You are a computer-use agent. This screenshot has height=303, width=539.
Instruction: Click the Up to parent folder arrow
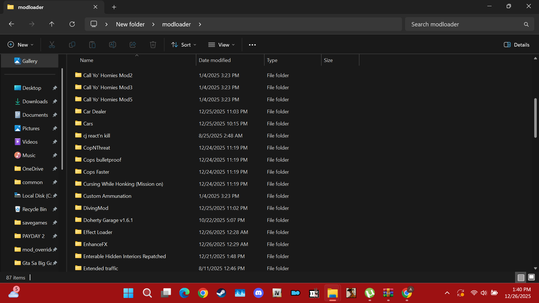coord(52,24)
